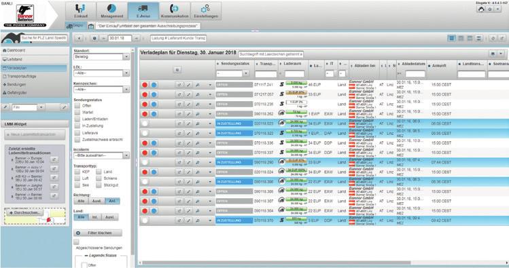Tick the Lieferavis checkbox

pos(77,133)
